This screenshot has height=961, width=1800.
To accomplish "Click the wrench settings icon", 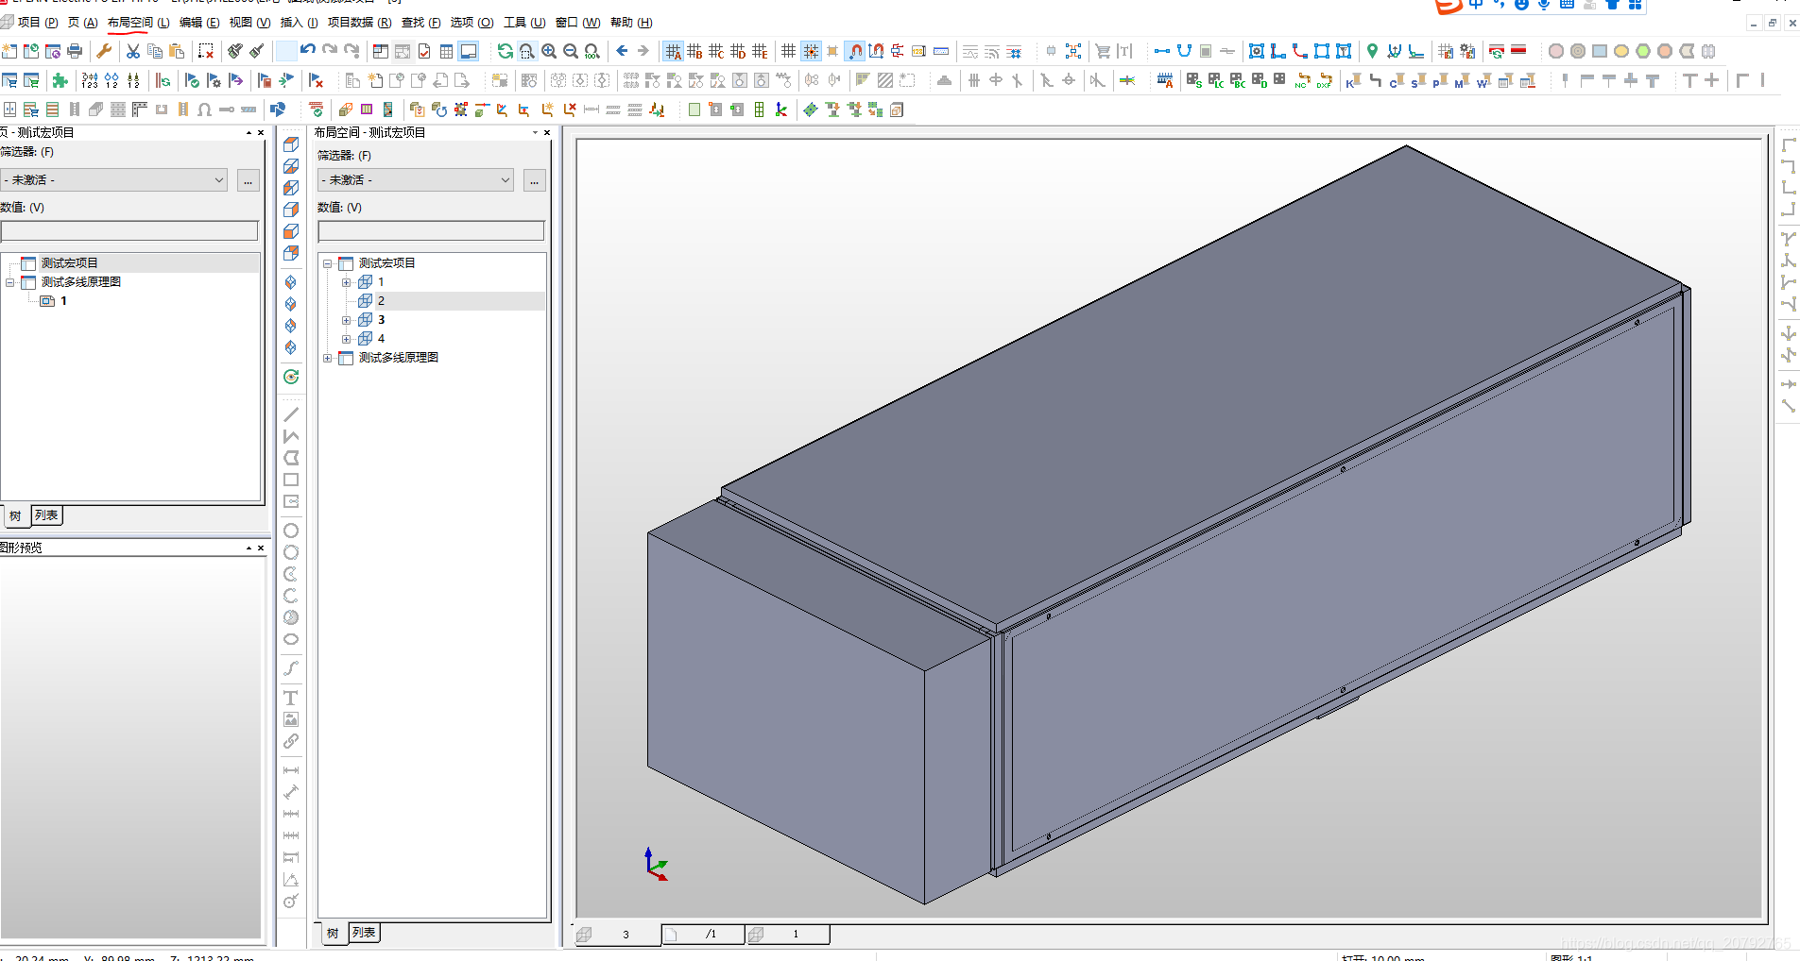I will 104,51.
